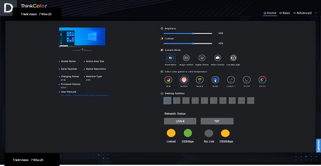Select the last desktop partition layout
This screenshot has width=321, height=166.
tap(251, 101)
